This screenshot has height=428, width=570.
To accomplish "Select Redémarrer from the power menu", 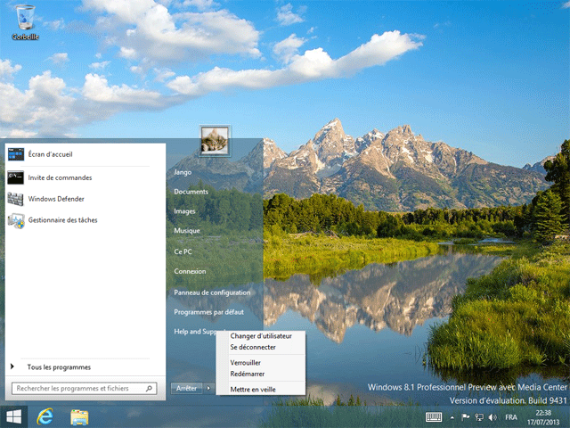I will (x=246, y=374).
